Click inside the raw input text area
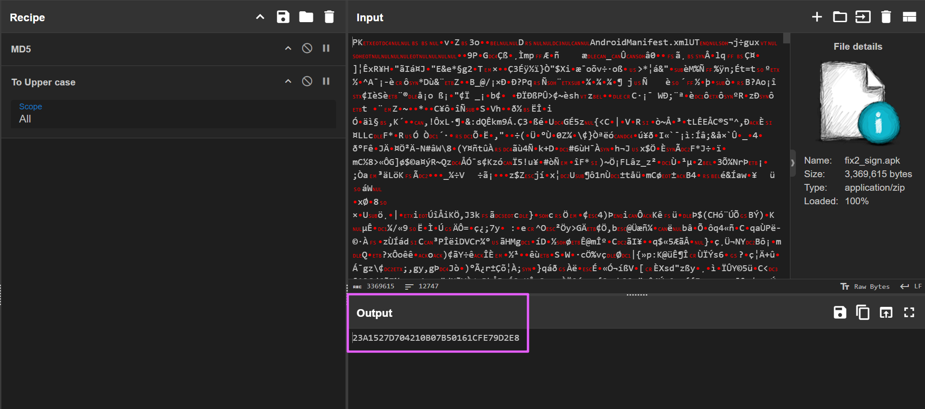This screenshot has height=409, width=925. pyautogui.click(x=566, y=155)
